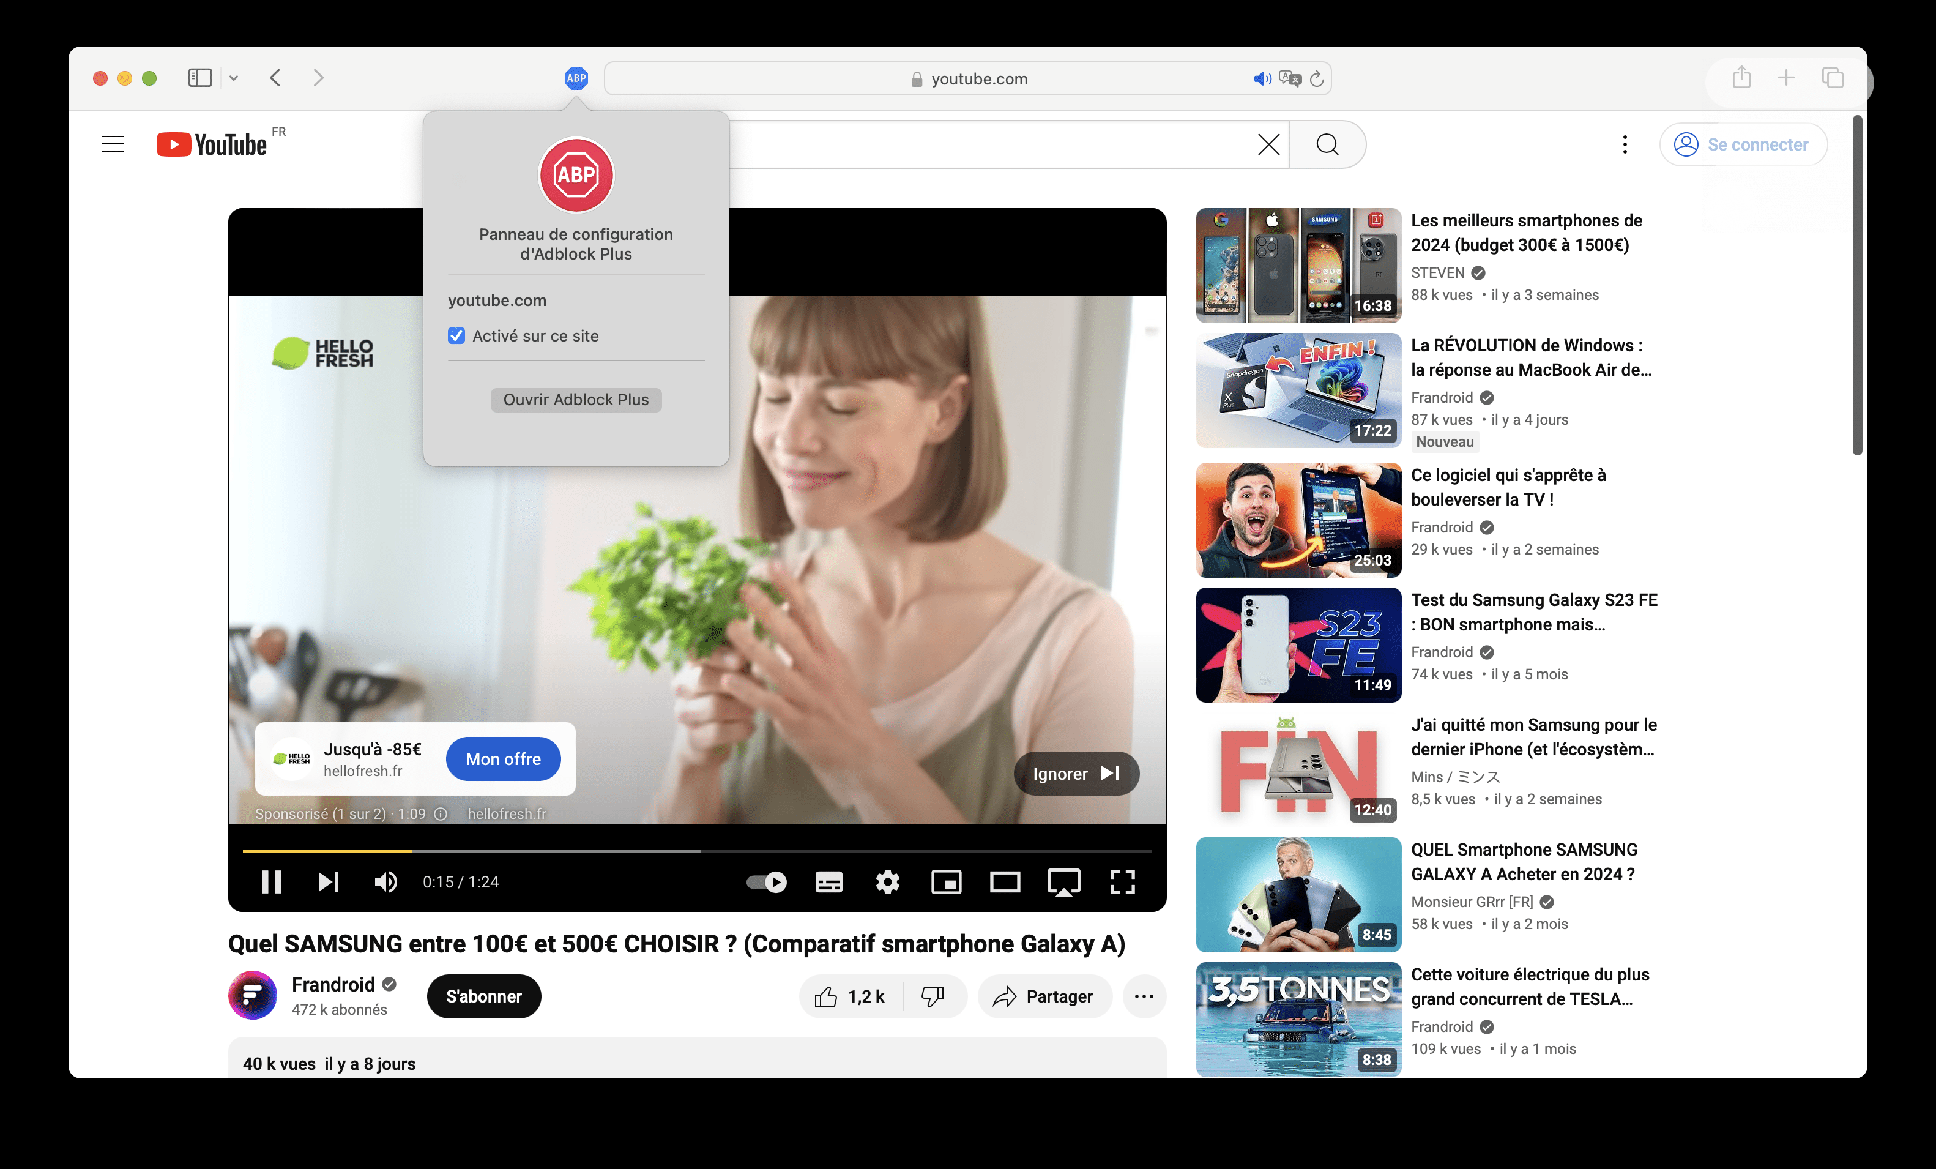Open sidebar options dropdown chevron
Viewport: 1936px width, 1169px height.
pyautogui.click(x=234, y=78)
